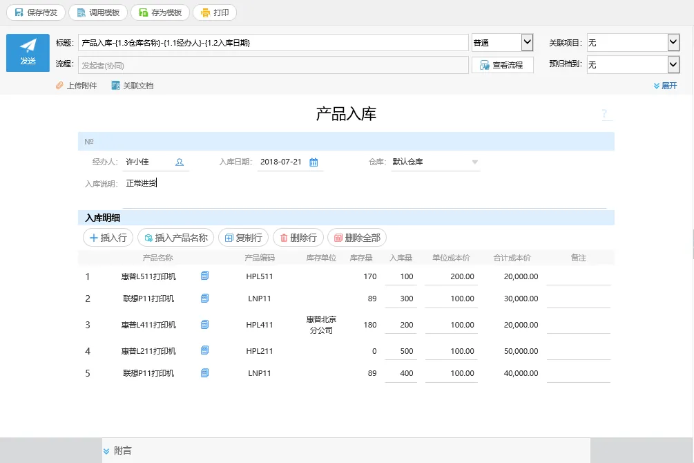The image size is (694, 463).
Task: Click 调用模板 toolbar button
Action: pos(98,12)
